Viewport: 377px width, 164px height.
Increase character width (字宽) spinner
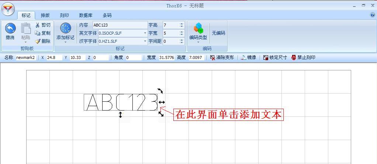pyautogui.click(x=181, y=32)
